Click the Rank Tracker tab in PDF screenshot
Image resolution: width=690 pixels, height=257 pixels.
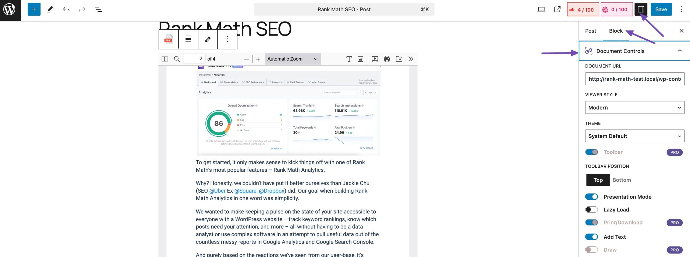(x=295, y=82)
